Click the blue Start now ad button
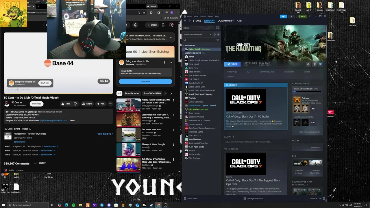 click(145, 81)
